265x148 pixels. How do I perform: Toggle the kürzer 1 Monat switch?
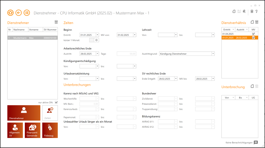pyautogui.click(x=94, y=40)
